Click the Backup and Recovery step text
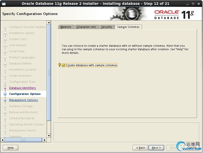Viewport: 203px width, 153px height. [x=23, y=112]
